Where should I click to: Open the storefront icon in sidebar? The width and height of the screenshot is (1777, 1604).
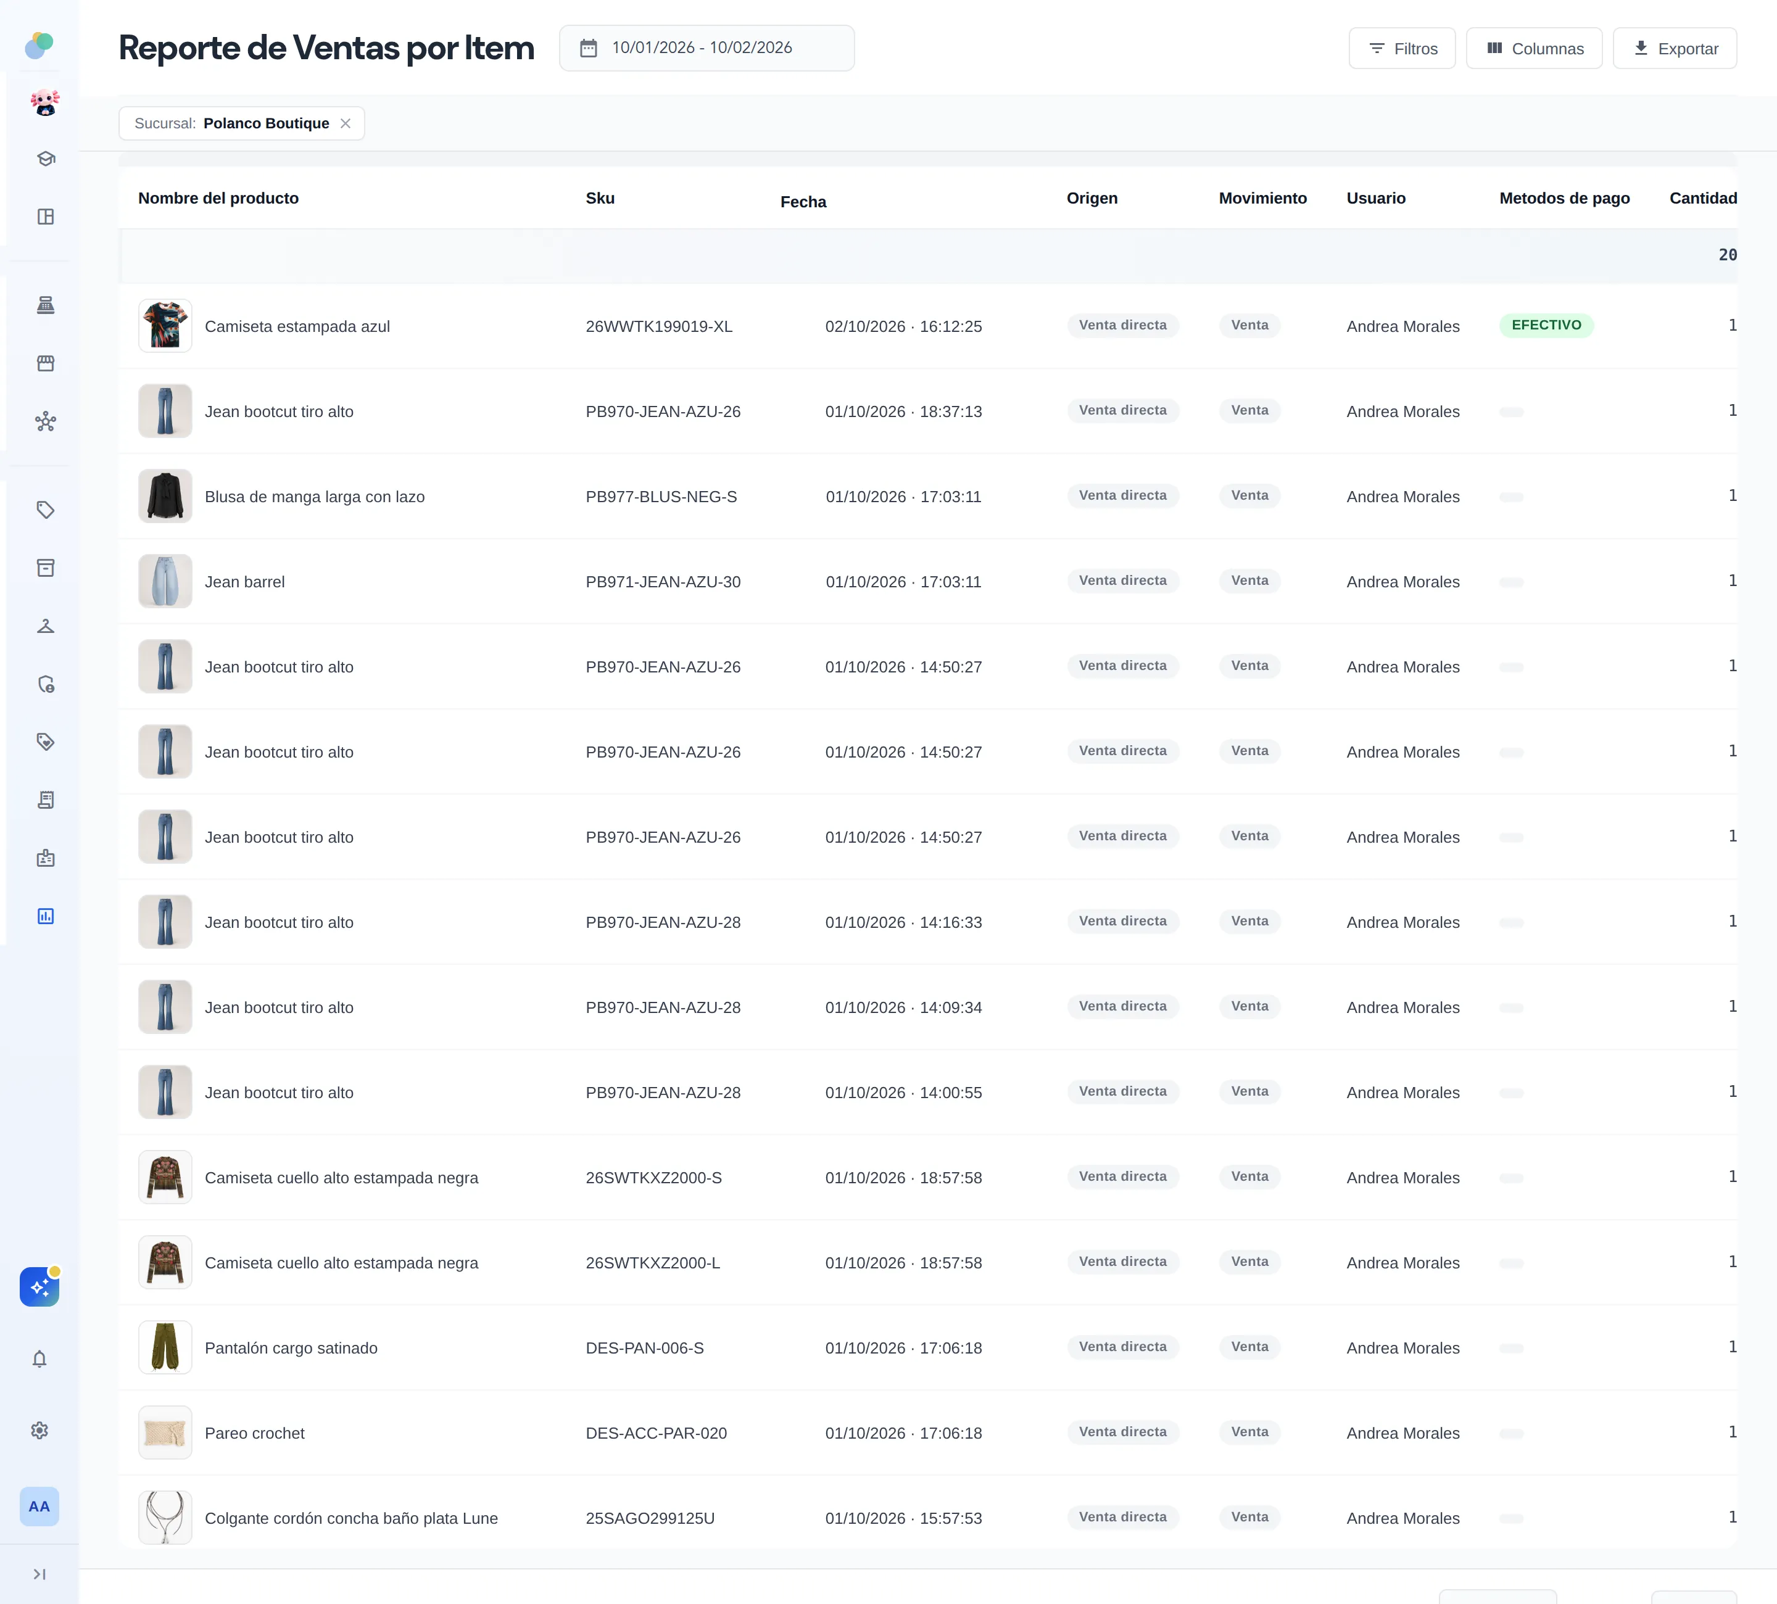[x=46, y=363]
